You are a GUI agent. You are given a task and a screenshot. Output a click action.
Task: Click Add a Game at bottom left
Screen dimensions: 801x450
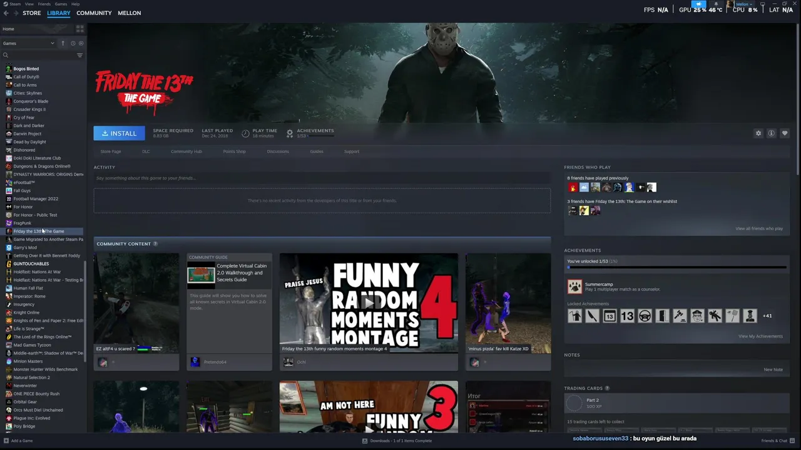[18, 441]
